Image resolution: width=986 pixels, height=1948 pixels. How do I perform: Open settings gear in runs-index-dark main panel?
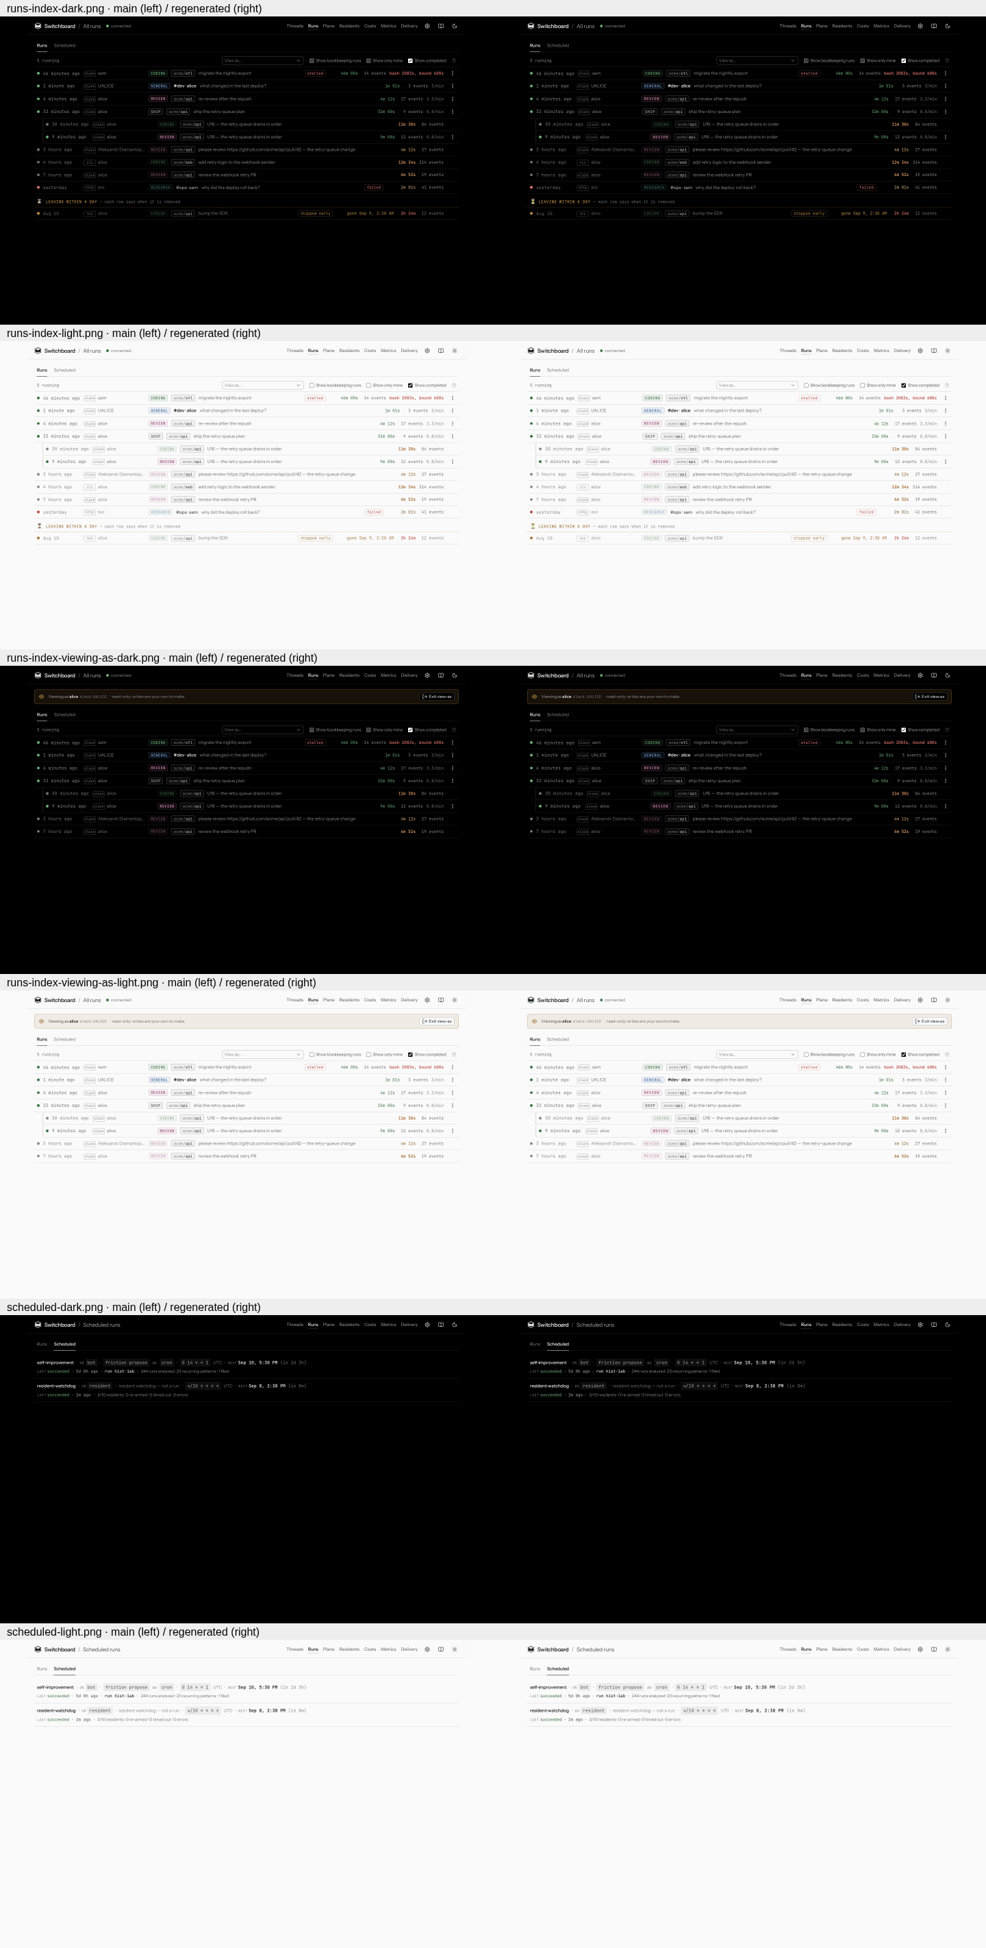427,26
